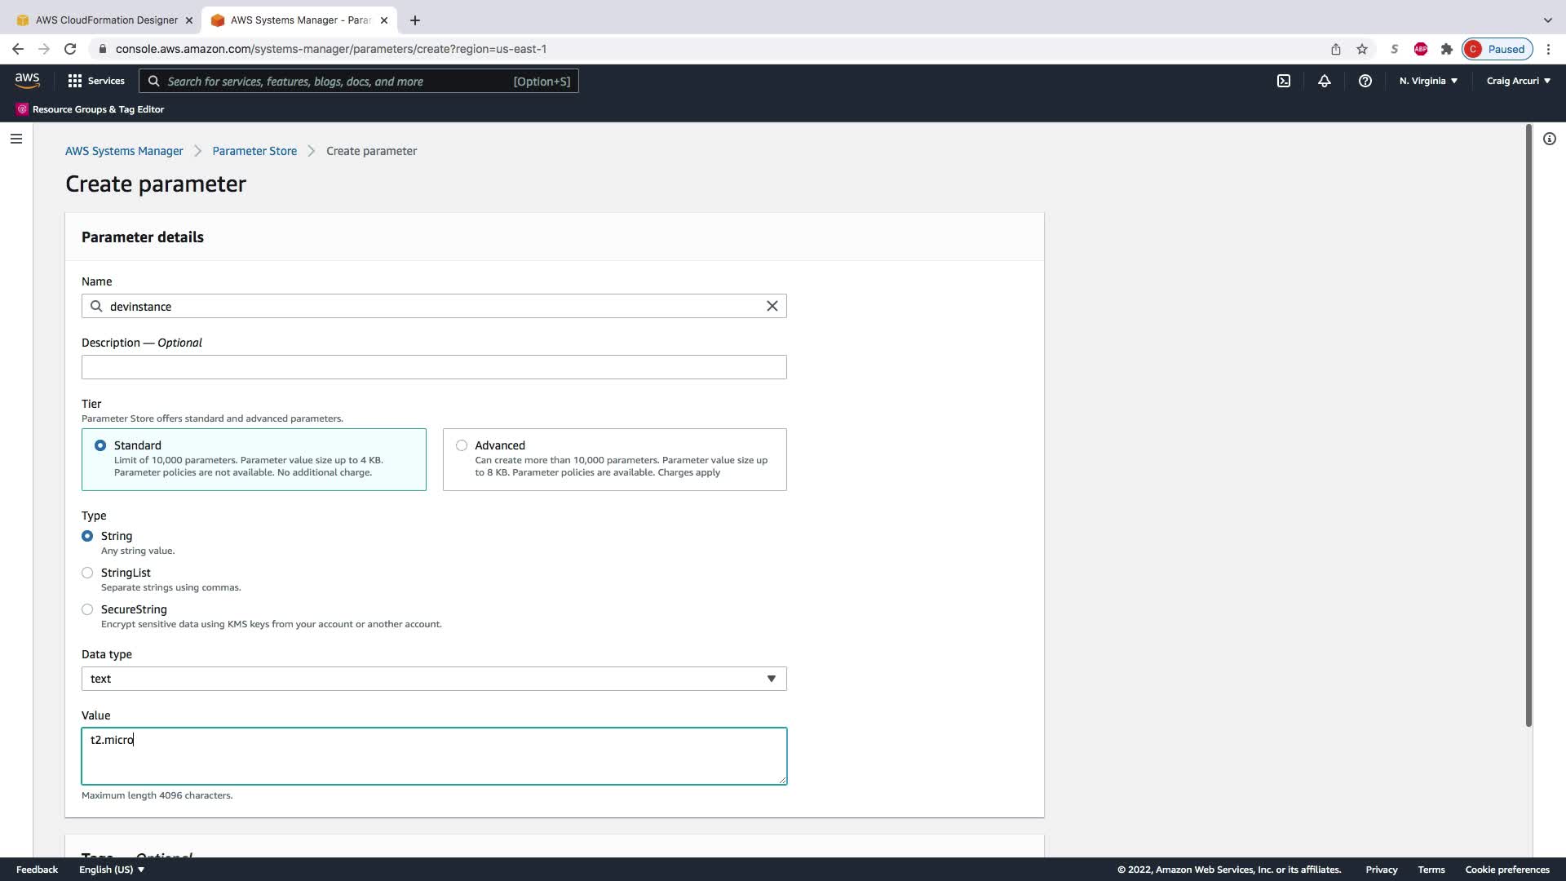Open the help question mark icon
Viewport: 1566px width, 881px height.
(1365, 81)
